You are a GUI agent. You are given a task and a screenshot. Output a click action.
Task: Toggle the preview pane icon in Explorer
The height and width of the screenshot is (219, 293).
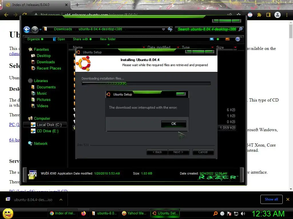tap(227, 39)
